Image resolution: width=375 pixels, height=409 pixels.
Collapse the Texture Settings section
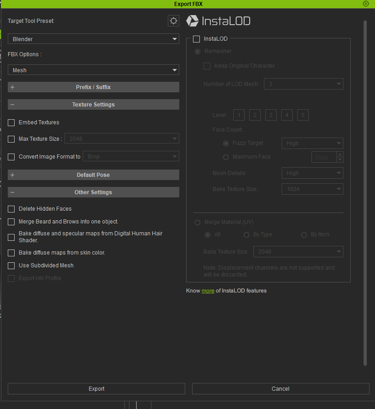pos(93,104)
